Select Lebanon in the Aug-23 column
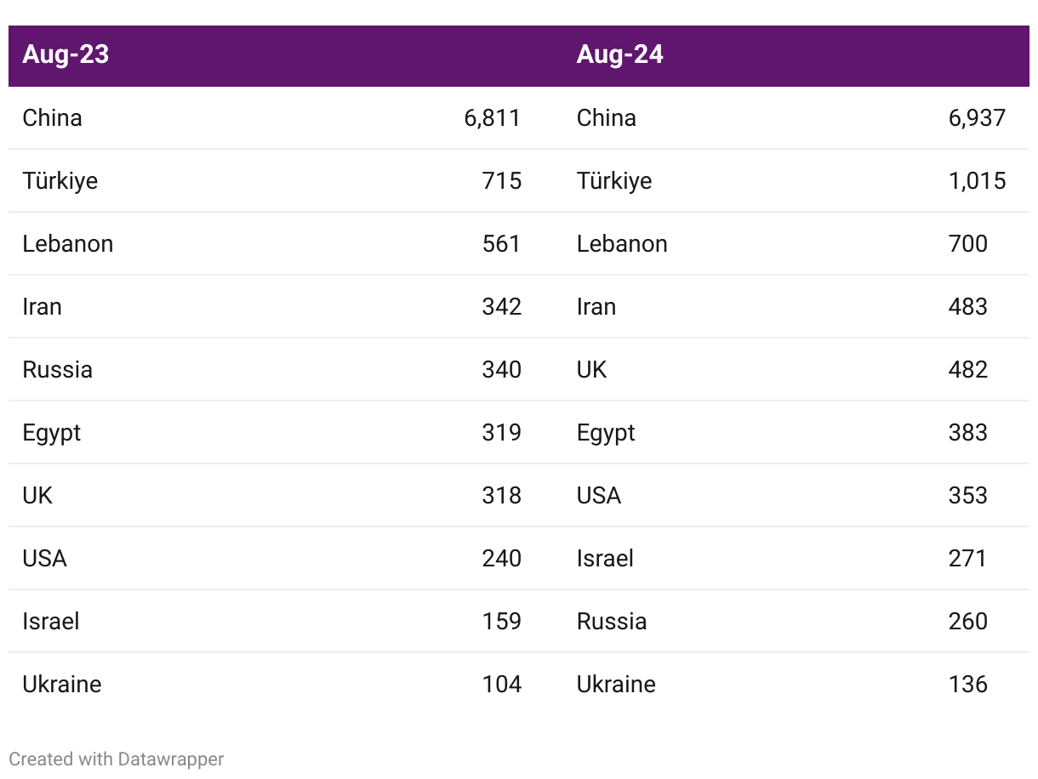 point(68,243)
